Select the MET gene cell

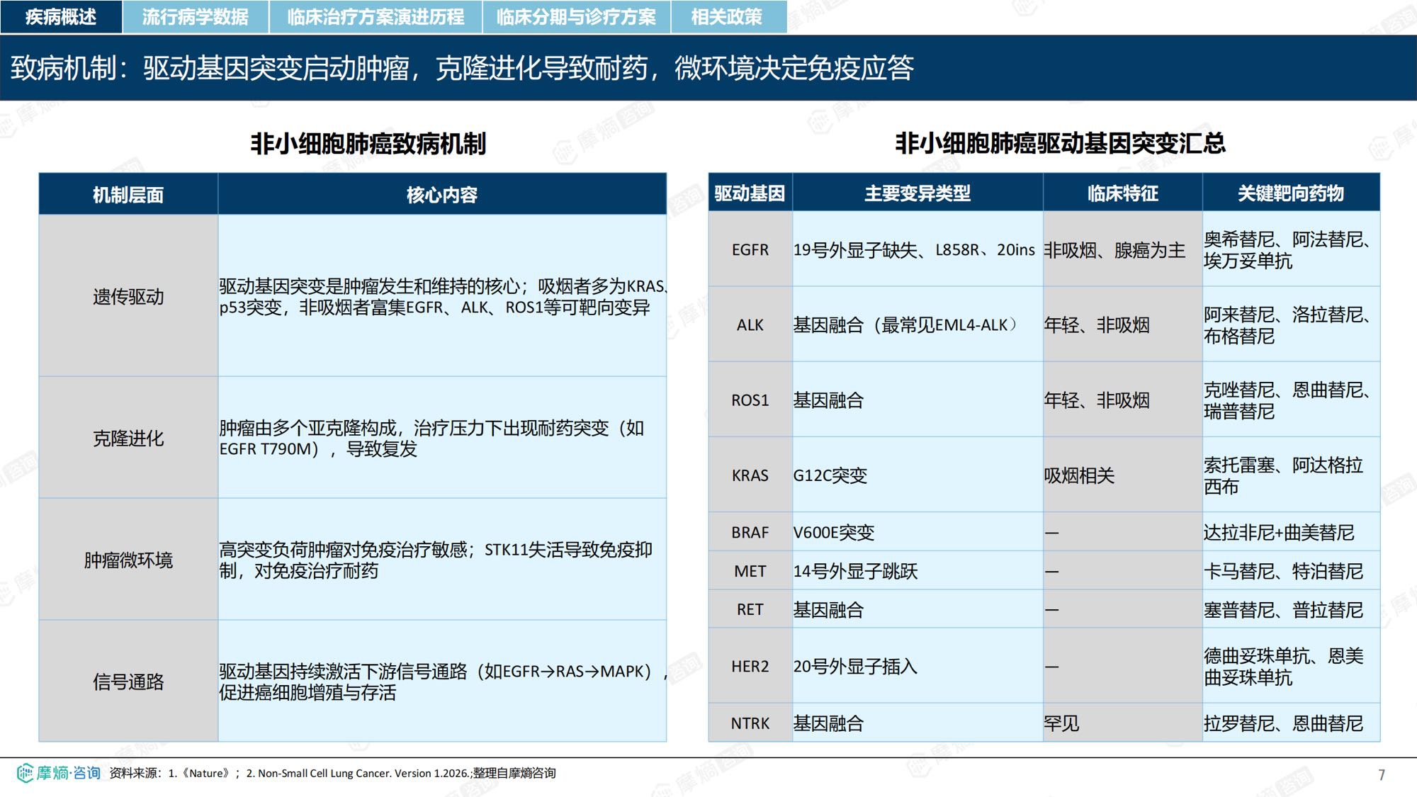(x=750, y=570)
